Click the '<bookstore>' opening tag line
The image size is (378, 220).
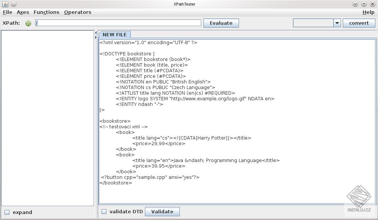(115, 121)
